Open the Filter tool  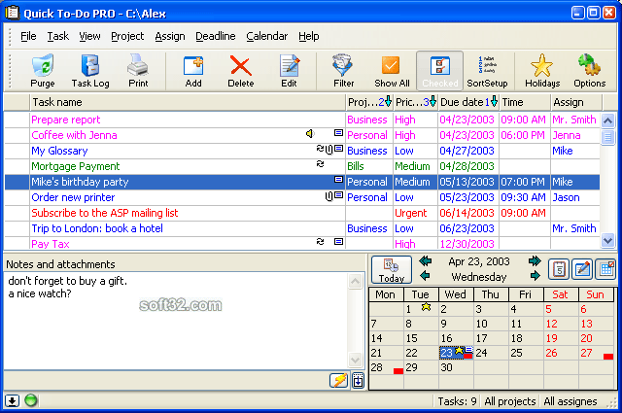[343, 71]
